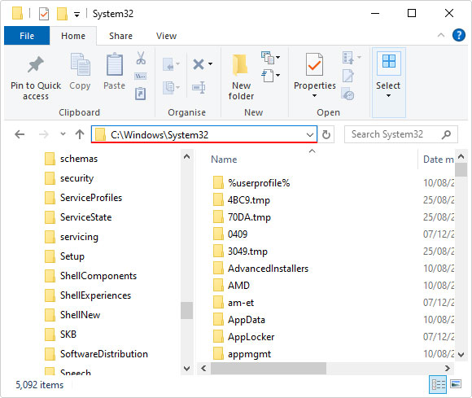Image resolution: width=472 pixels, height=398 pixels.
Task: Open the Recent locations dropdown arrow
Action: (x=63, y=133)
